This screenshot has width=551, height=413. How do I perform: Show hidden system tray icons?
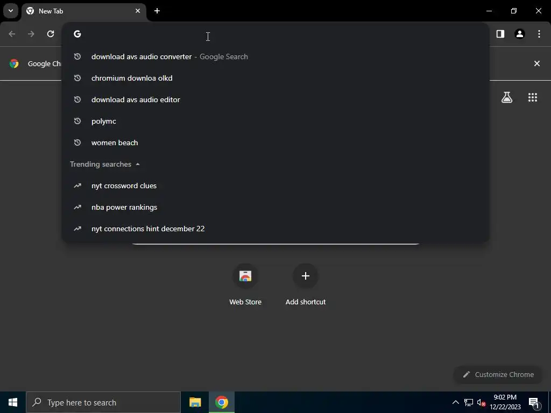[455, 402]
